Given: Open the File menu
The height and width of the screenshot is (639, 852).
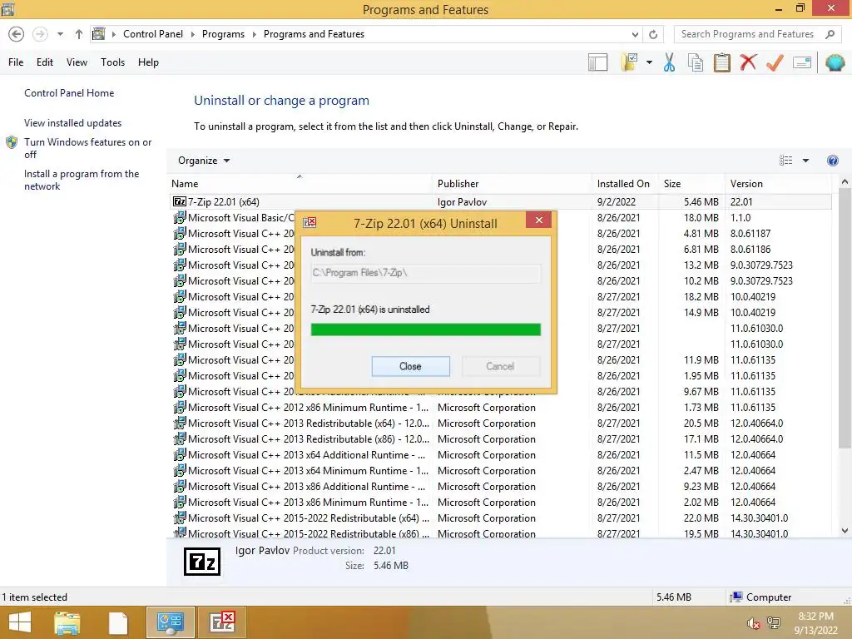Looking at the screenshot, I should [x=16, y=62].
